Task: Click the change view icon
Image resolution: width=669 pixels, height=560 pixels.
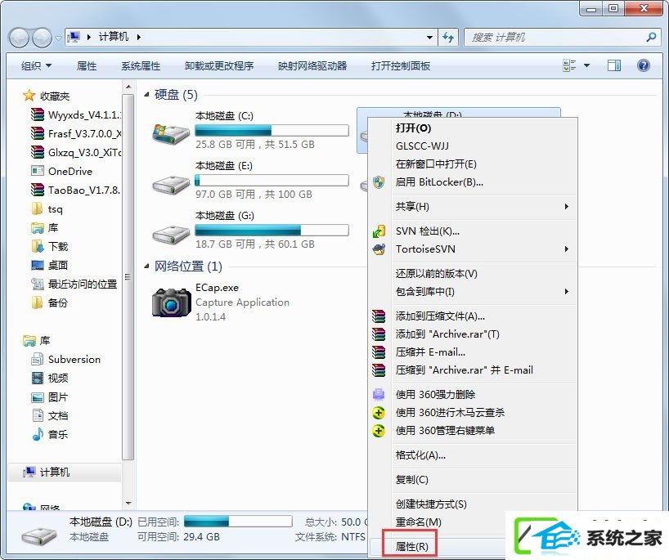Action: tap(569, 65)
